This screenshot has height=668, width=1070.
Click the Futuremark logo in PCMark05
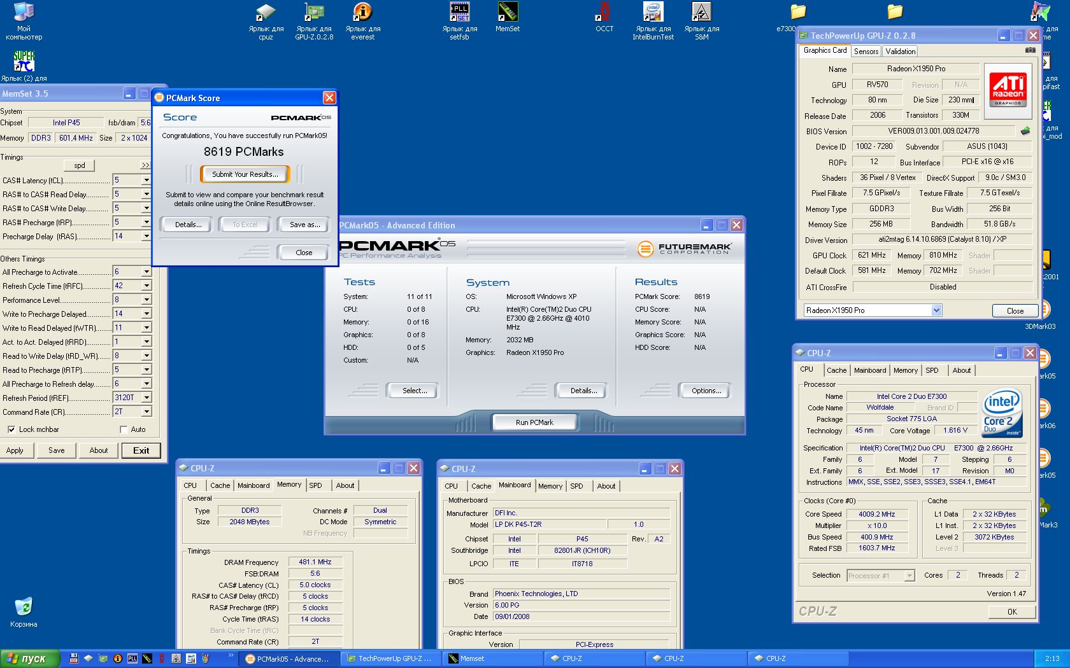click(685, 249)
